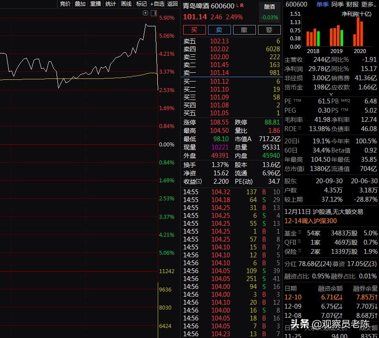
Task: Click the 跌停 price 88.81
Action: (272, 122)
